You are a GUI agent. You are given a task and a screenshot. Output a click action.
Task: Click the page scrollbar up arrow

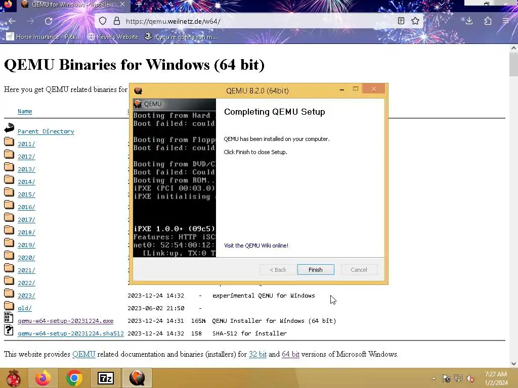(513, 48)
